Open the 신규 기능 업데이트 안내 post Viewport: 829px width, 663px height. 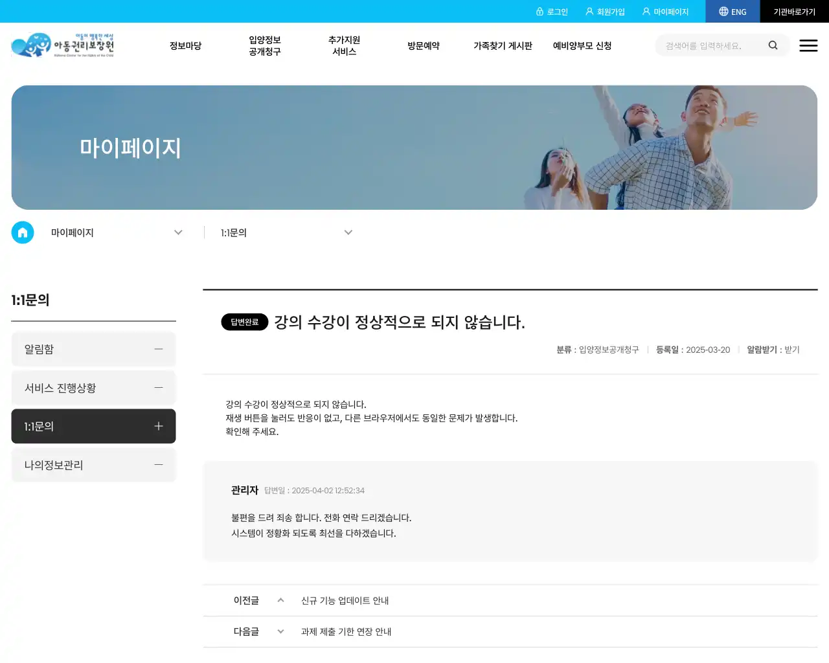click(x=346, y=600)
